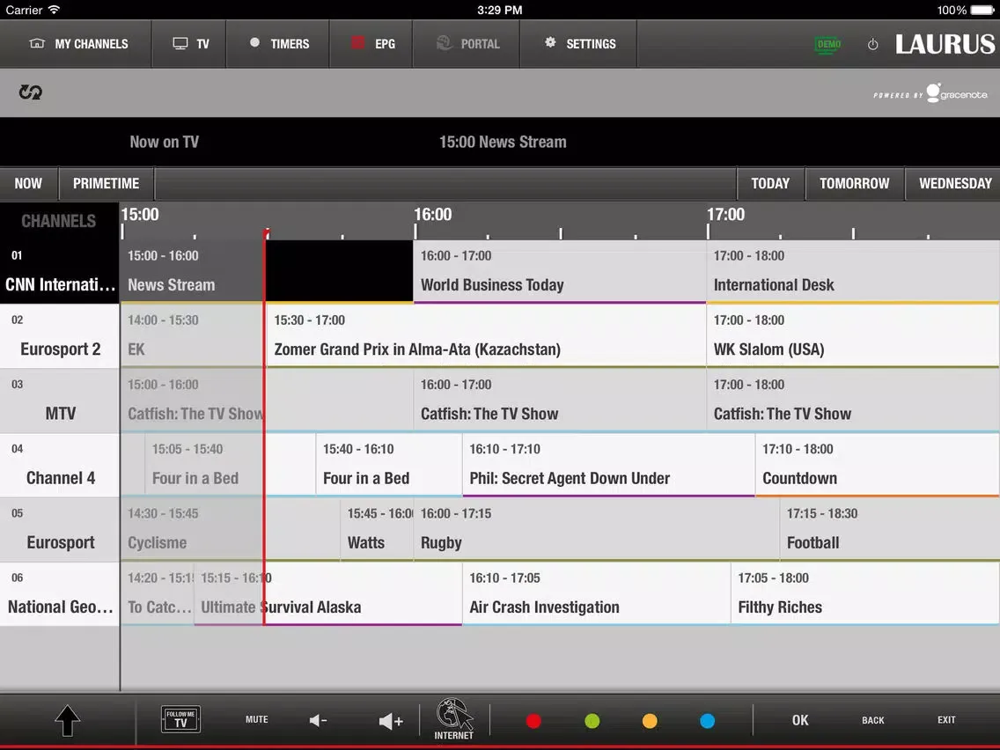The image size is (1000, 750).
Task: Click the yellow color button
Action: 650,721
